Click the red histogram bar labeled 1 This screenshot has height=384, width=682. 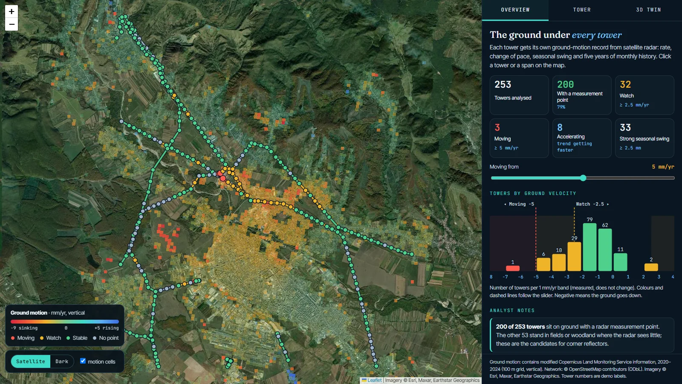(x=513, y=268)
